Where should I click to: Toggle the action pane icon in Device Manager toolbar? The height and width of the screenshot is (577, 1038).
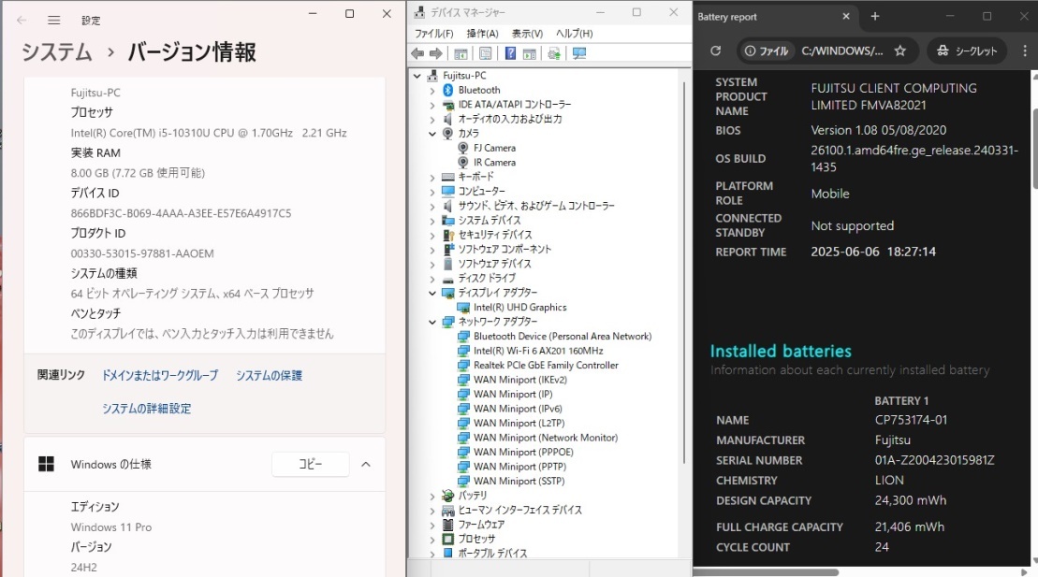[x=529, y=53]
